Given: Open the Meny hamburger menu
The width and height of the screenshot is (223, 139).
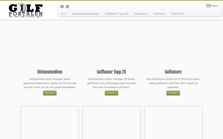Looking at the screenshot, I should pyautogui.click(x=212, y=6).
